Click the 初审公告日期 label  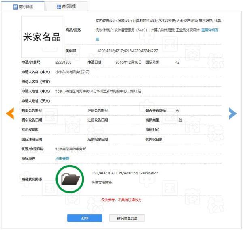(x=32, y=120)
